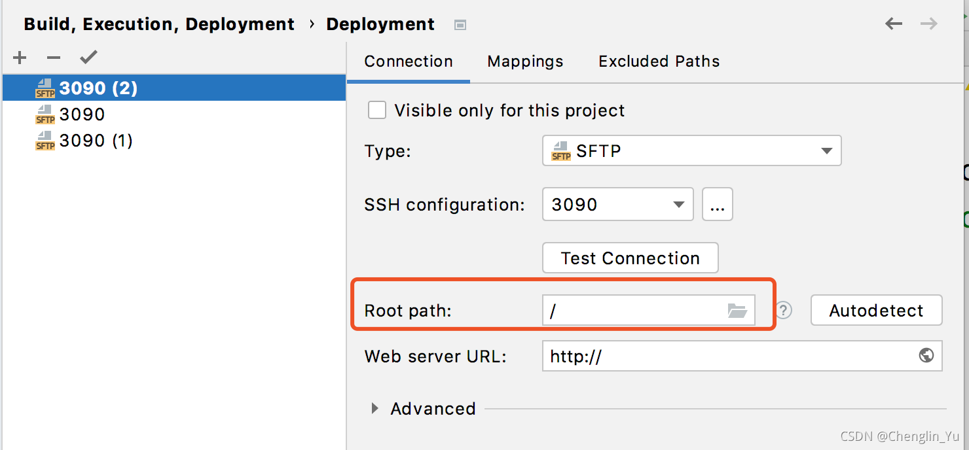Click the SFTP icon of 3090 (1) server
The width and height of the screenshot is (969, 450).
(x=45, y=141)
